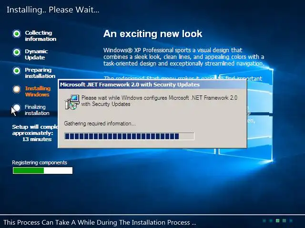Click the 'Registering components' label
Viewport: 305px width, 228px height.
tap(40, 162)
